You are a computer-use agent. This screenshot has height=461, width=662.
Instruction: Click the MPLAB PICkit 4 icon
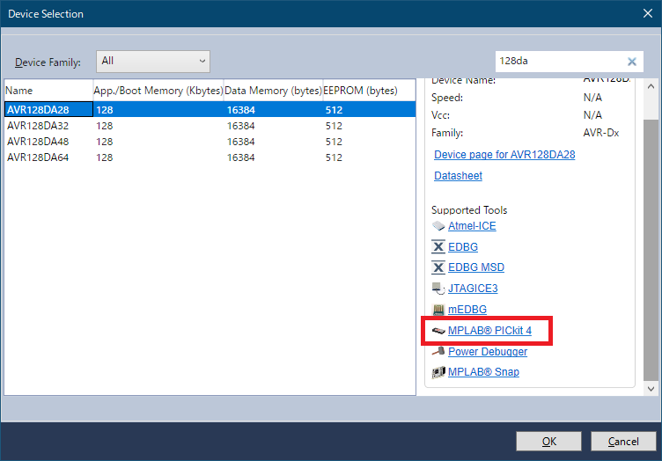tap(438, 331)
